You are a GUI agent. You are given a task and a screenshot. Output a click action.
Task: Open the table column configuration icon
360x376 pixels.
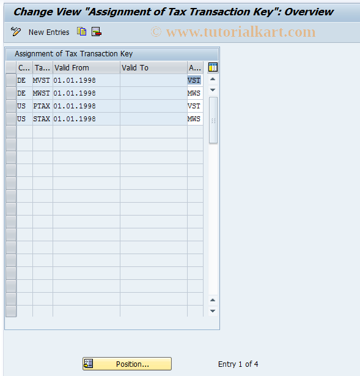pyautogui.click(x=213, y=67)
